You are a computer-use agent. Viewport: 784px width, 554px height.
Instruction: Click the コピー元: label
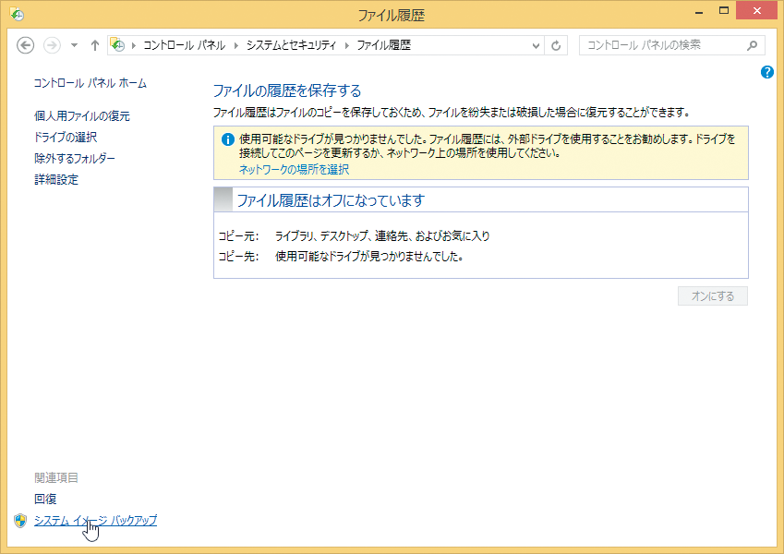click(238, 236)
